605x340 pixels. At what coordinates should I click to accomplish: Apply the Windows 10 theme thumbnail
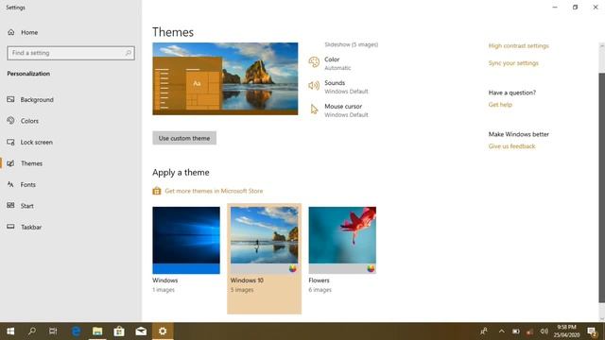click(x=265, y=241)
